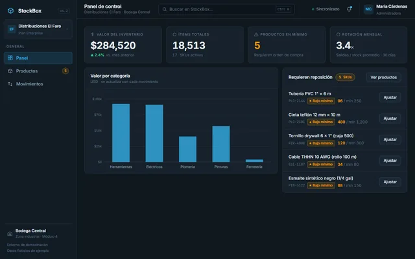
Task: Click the Panel grid icon in the sidebar
Action: (x=10, y=58)
